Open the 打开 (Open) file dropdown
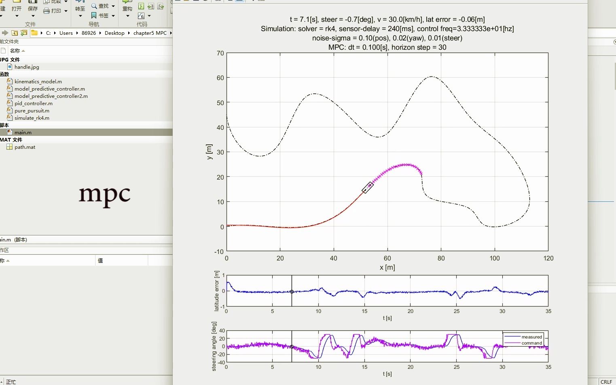616x385 pixels. 17,16
